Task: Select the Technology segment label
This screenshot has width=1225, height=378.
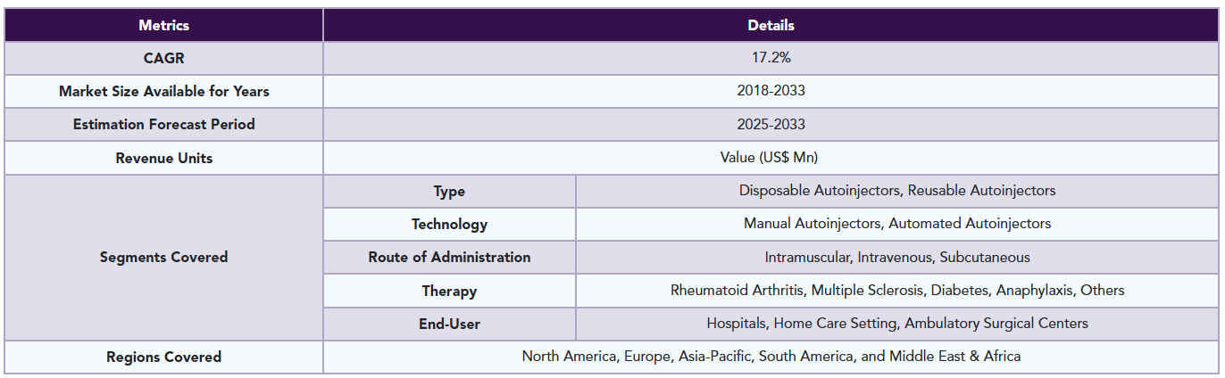Action: click(x=449, y=224)
